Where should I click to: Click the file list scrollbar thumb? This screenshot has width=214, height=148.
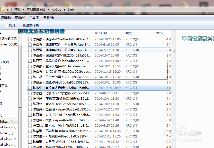point(174,51)
